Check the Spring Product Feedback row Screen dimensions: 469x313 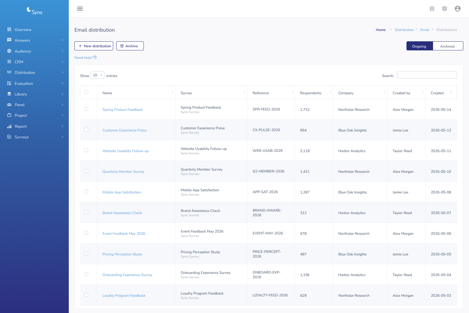(86, 109)
